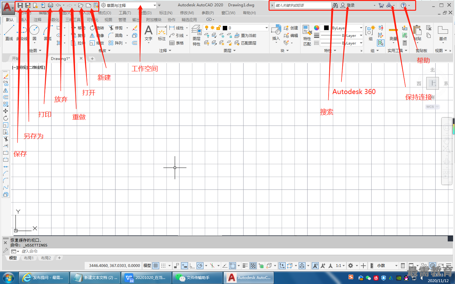Click 登录 to sign in
The height and width of the screenshot is (284, 455).
351,5
